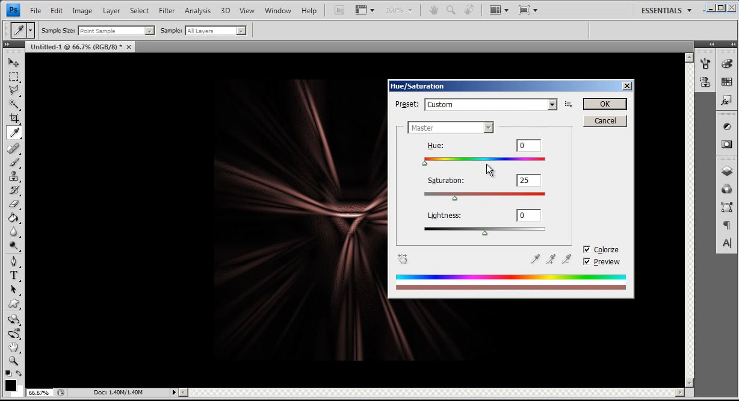Open the Arrange Documents dropdown

[x=499, y=10]
